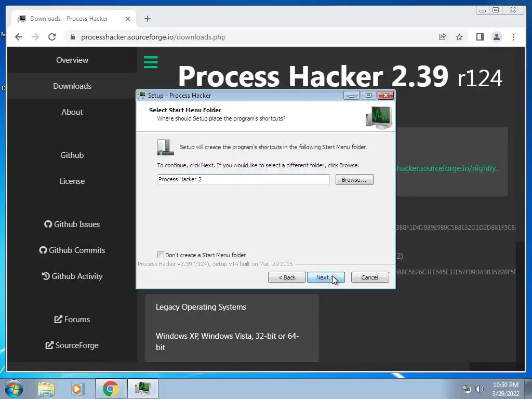
Task: Open Windows Explorer from the taskbar
Action: click(x=46, y=389)
